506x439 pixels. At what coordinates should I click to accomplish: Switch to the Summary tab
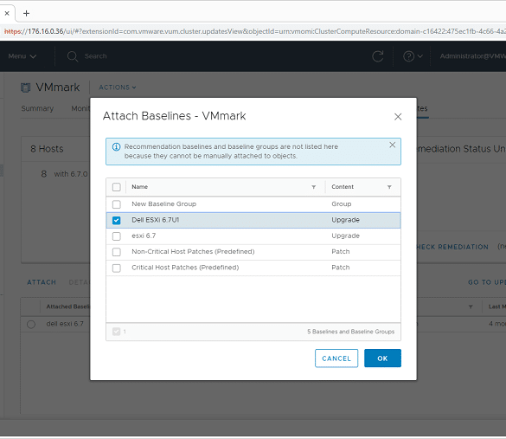click(37, 108)
